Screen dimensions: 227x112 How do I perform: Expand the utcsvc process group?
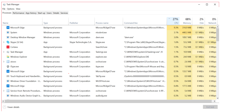point(4,62)
